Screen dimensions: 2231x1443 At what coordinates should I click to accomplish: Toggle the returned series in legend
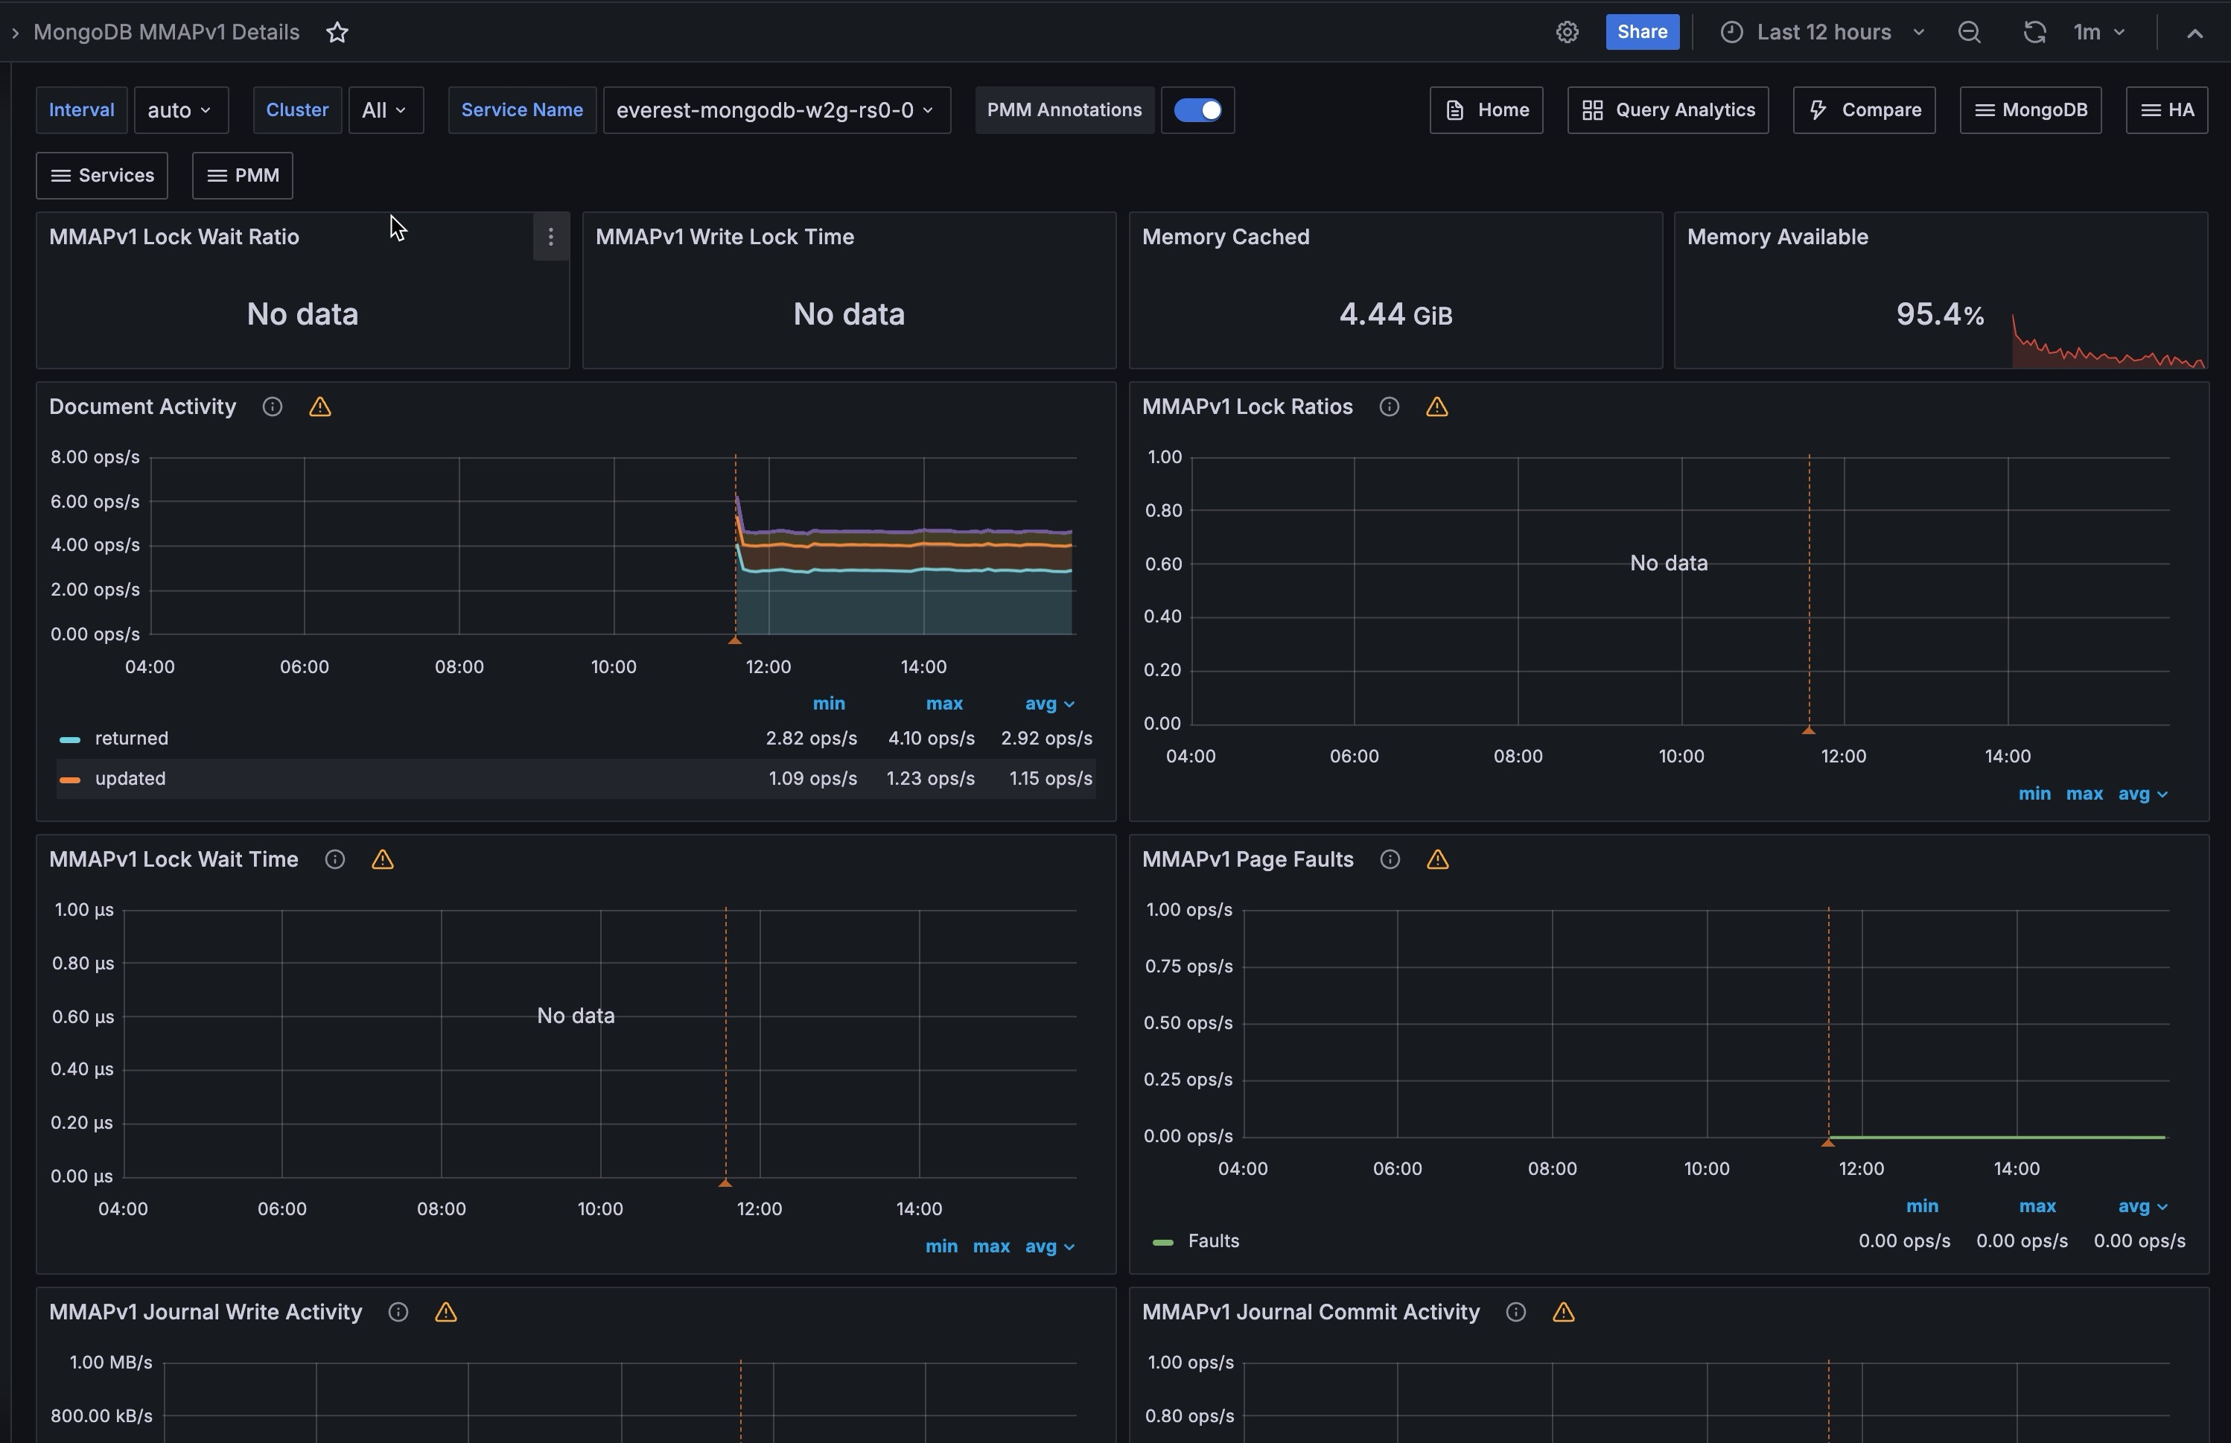[x=131, y=739]
